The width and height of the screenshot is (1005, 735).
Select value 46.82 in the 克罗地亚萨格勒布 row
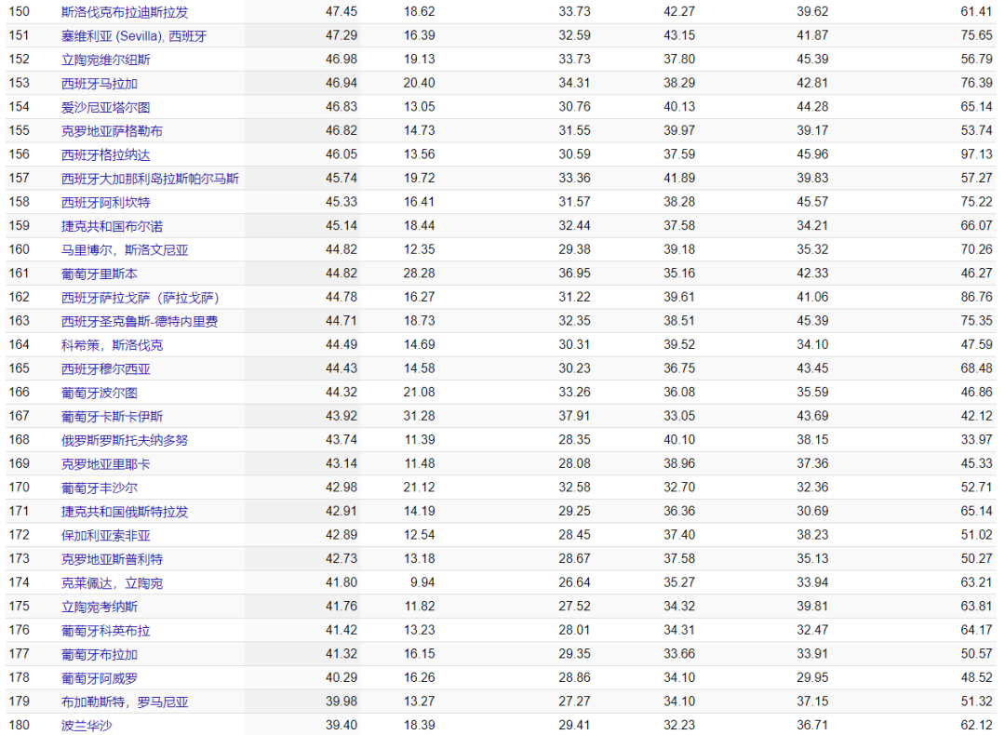tap(342, 130)
